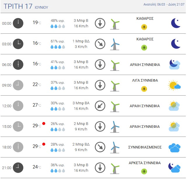Image resolution: width=187 pixels, height=179 pixels.
Task: Click the clock icon at 06:00
Action: pos(18,65)
